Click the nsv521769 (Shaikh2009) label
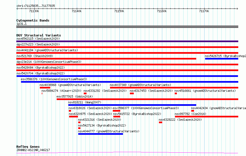Screen dimensions: 246x156 35,56
